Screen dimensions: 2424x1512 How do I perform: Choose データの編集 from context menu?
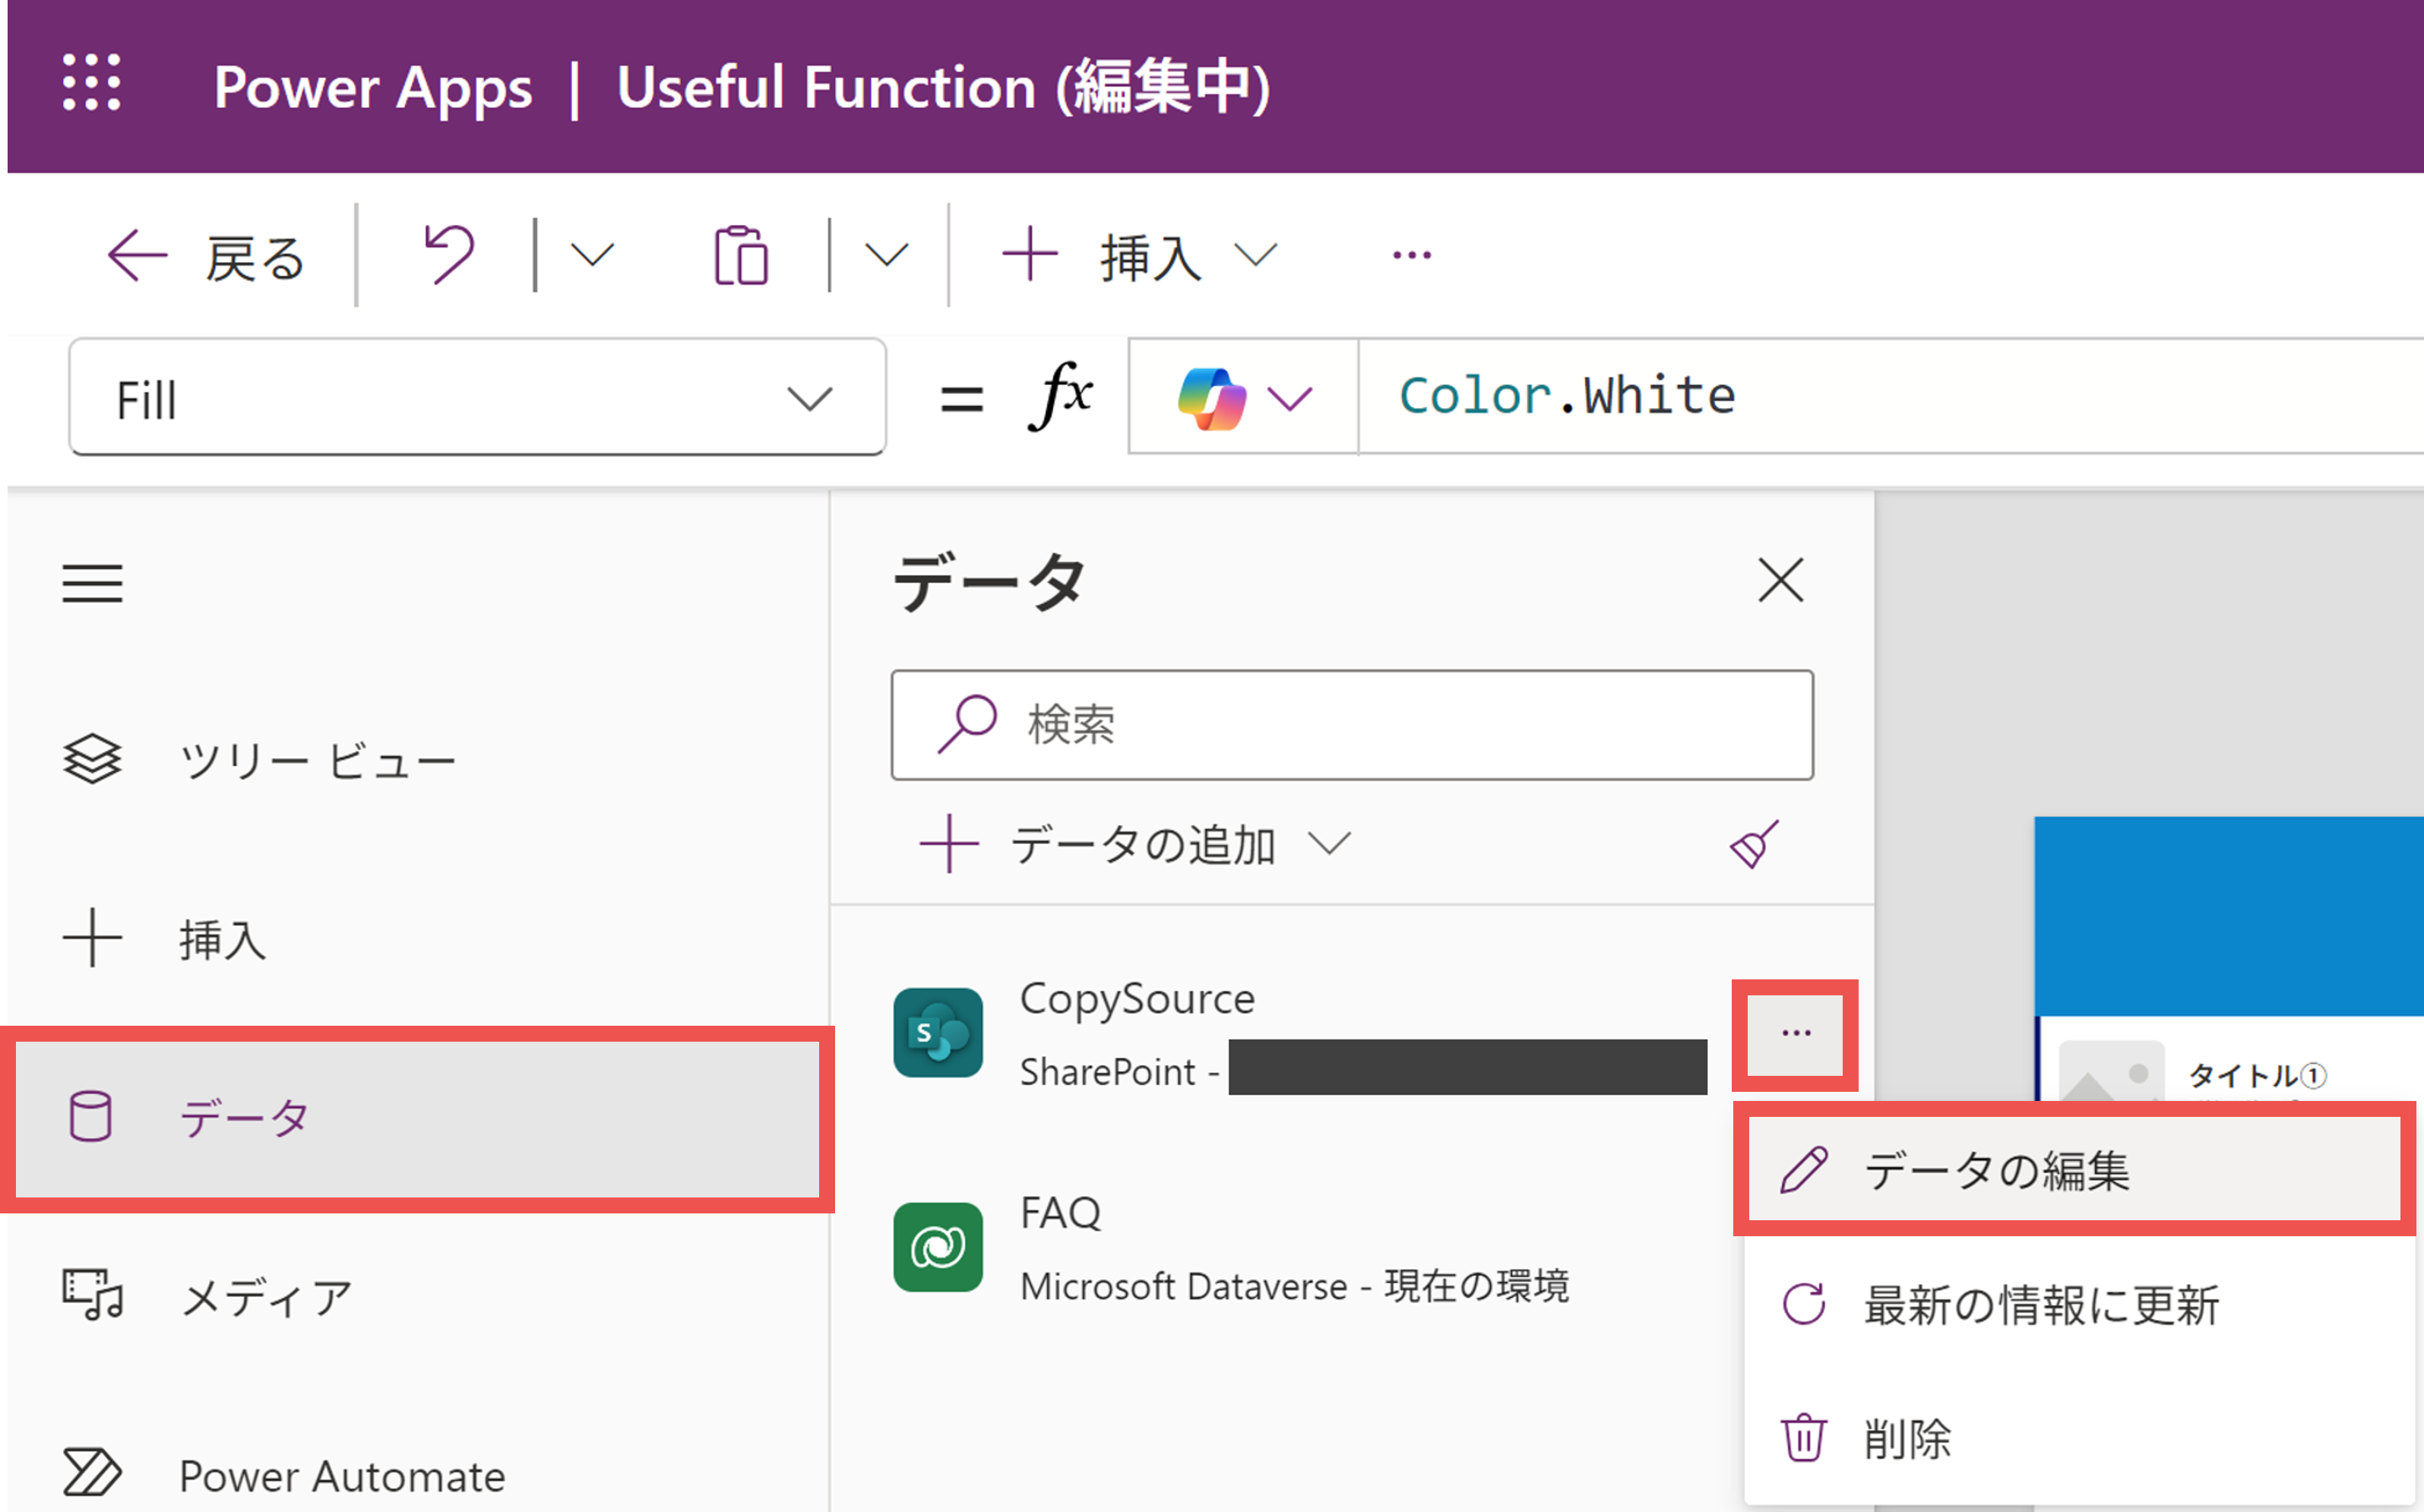2074,1169
